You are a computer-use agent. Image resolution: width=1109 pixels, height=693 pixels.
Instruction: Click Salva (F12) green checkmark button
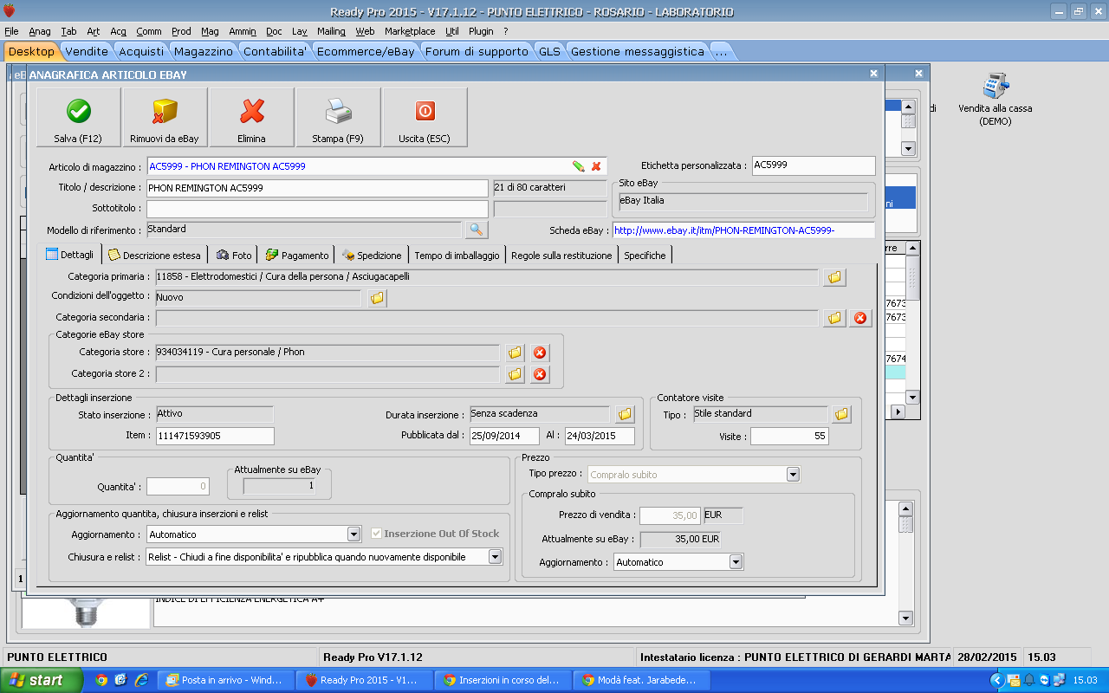point(79,118)
